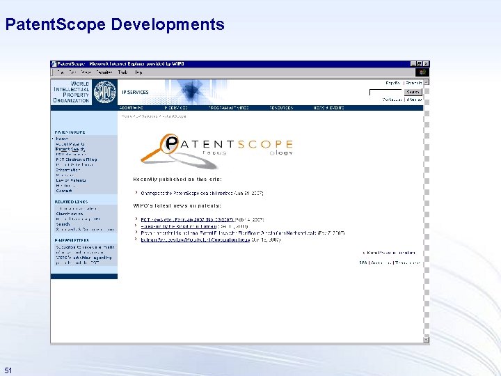
Task: Click the scrollbar up arrow in the browser
Action: point(427,82)
